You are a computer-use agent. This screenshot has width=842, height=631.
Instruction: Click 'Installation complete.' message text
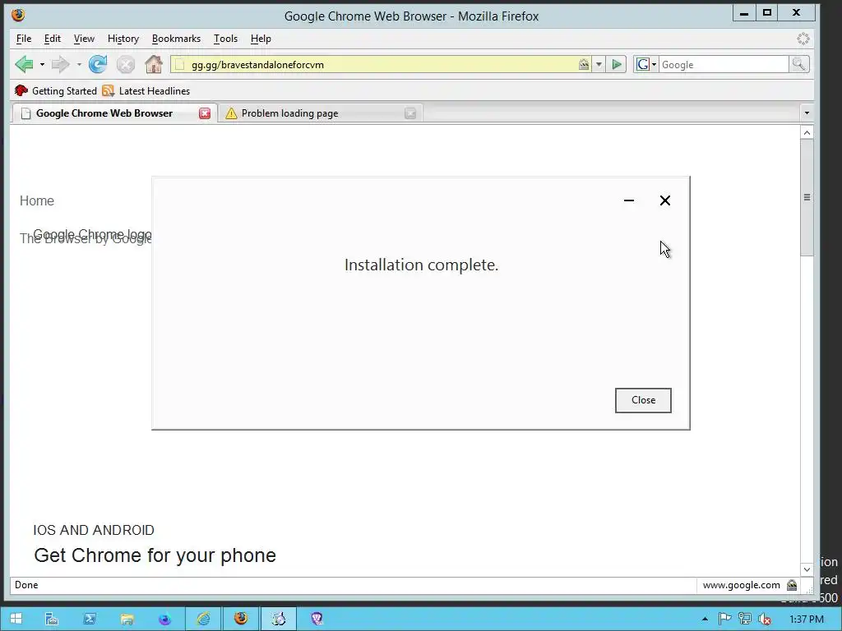tap(422, 265)
